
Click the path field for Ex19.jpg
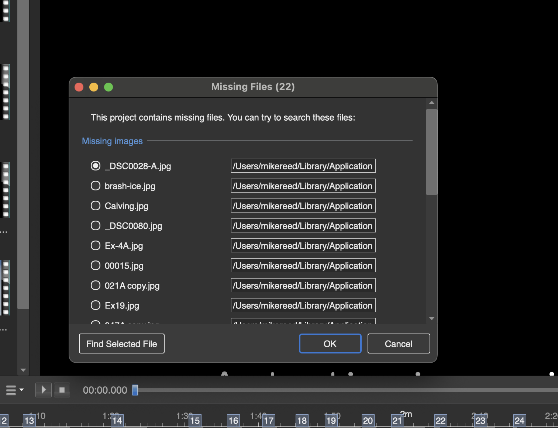click(x=303, y=306)
